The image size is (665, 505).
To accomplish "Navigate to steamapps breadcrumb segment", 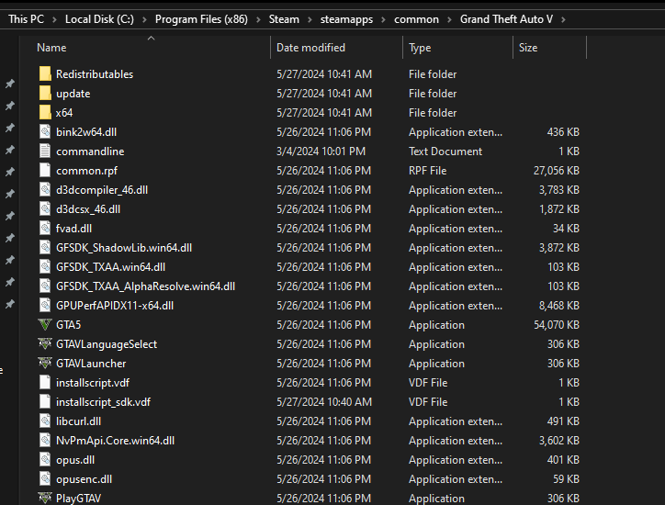I will [346, 19].
